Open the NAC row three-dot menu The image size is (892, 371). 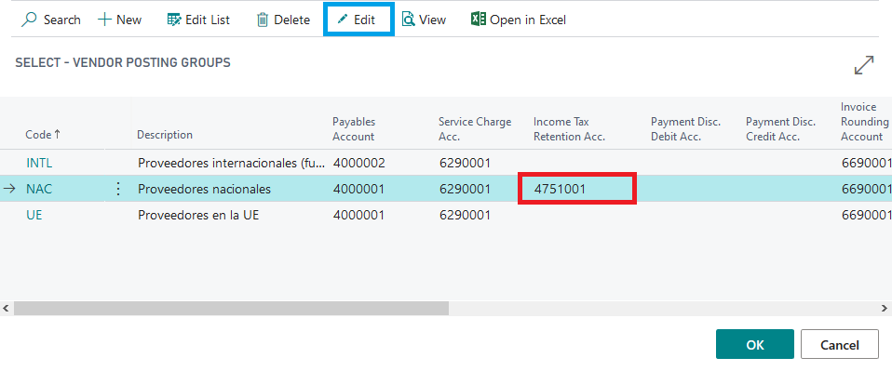117,189
